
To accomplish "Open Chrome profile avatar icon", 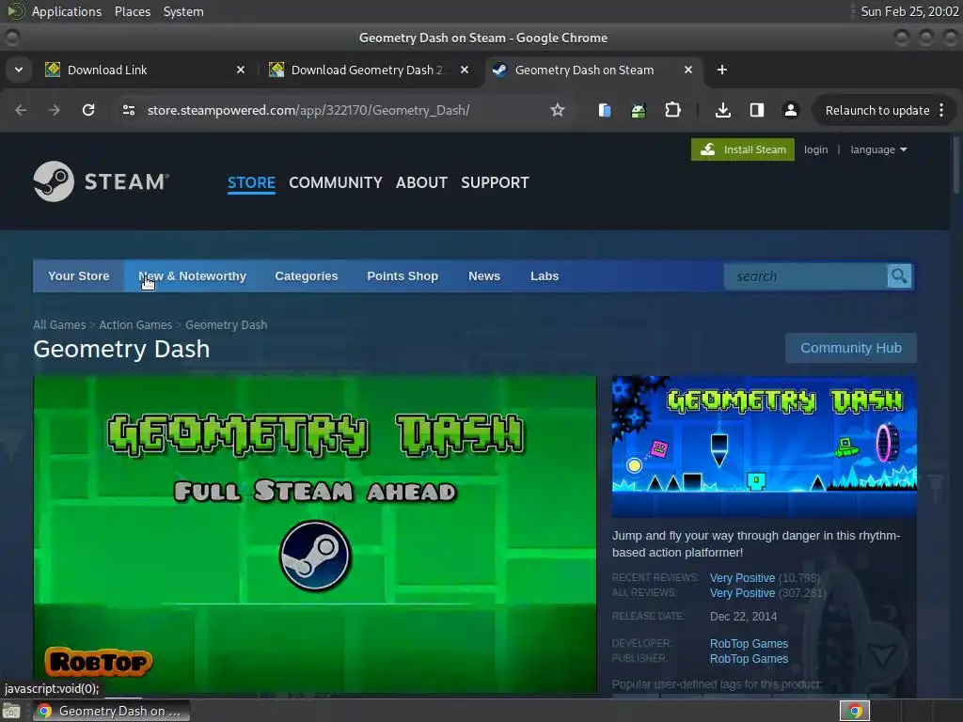I will pos(790,110).
